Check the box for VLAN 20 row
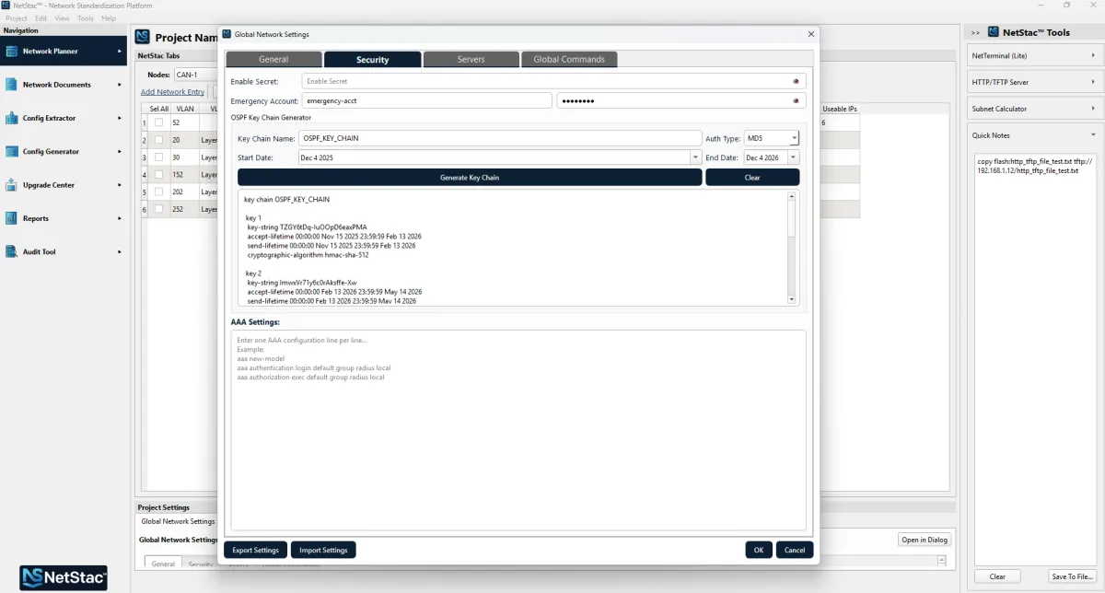The height and width of the screenshot is (593, 1105). [159, 140]
